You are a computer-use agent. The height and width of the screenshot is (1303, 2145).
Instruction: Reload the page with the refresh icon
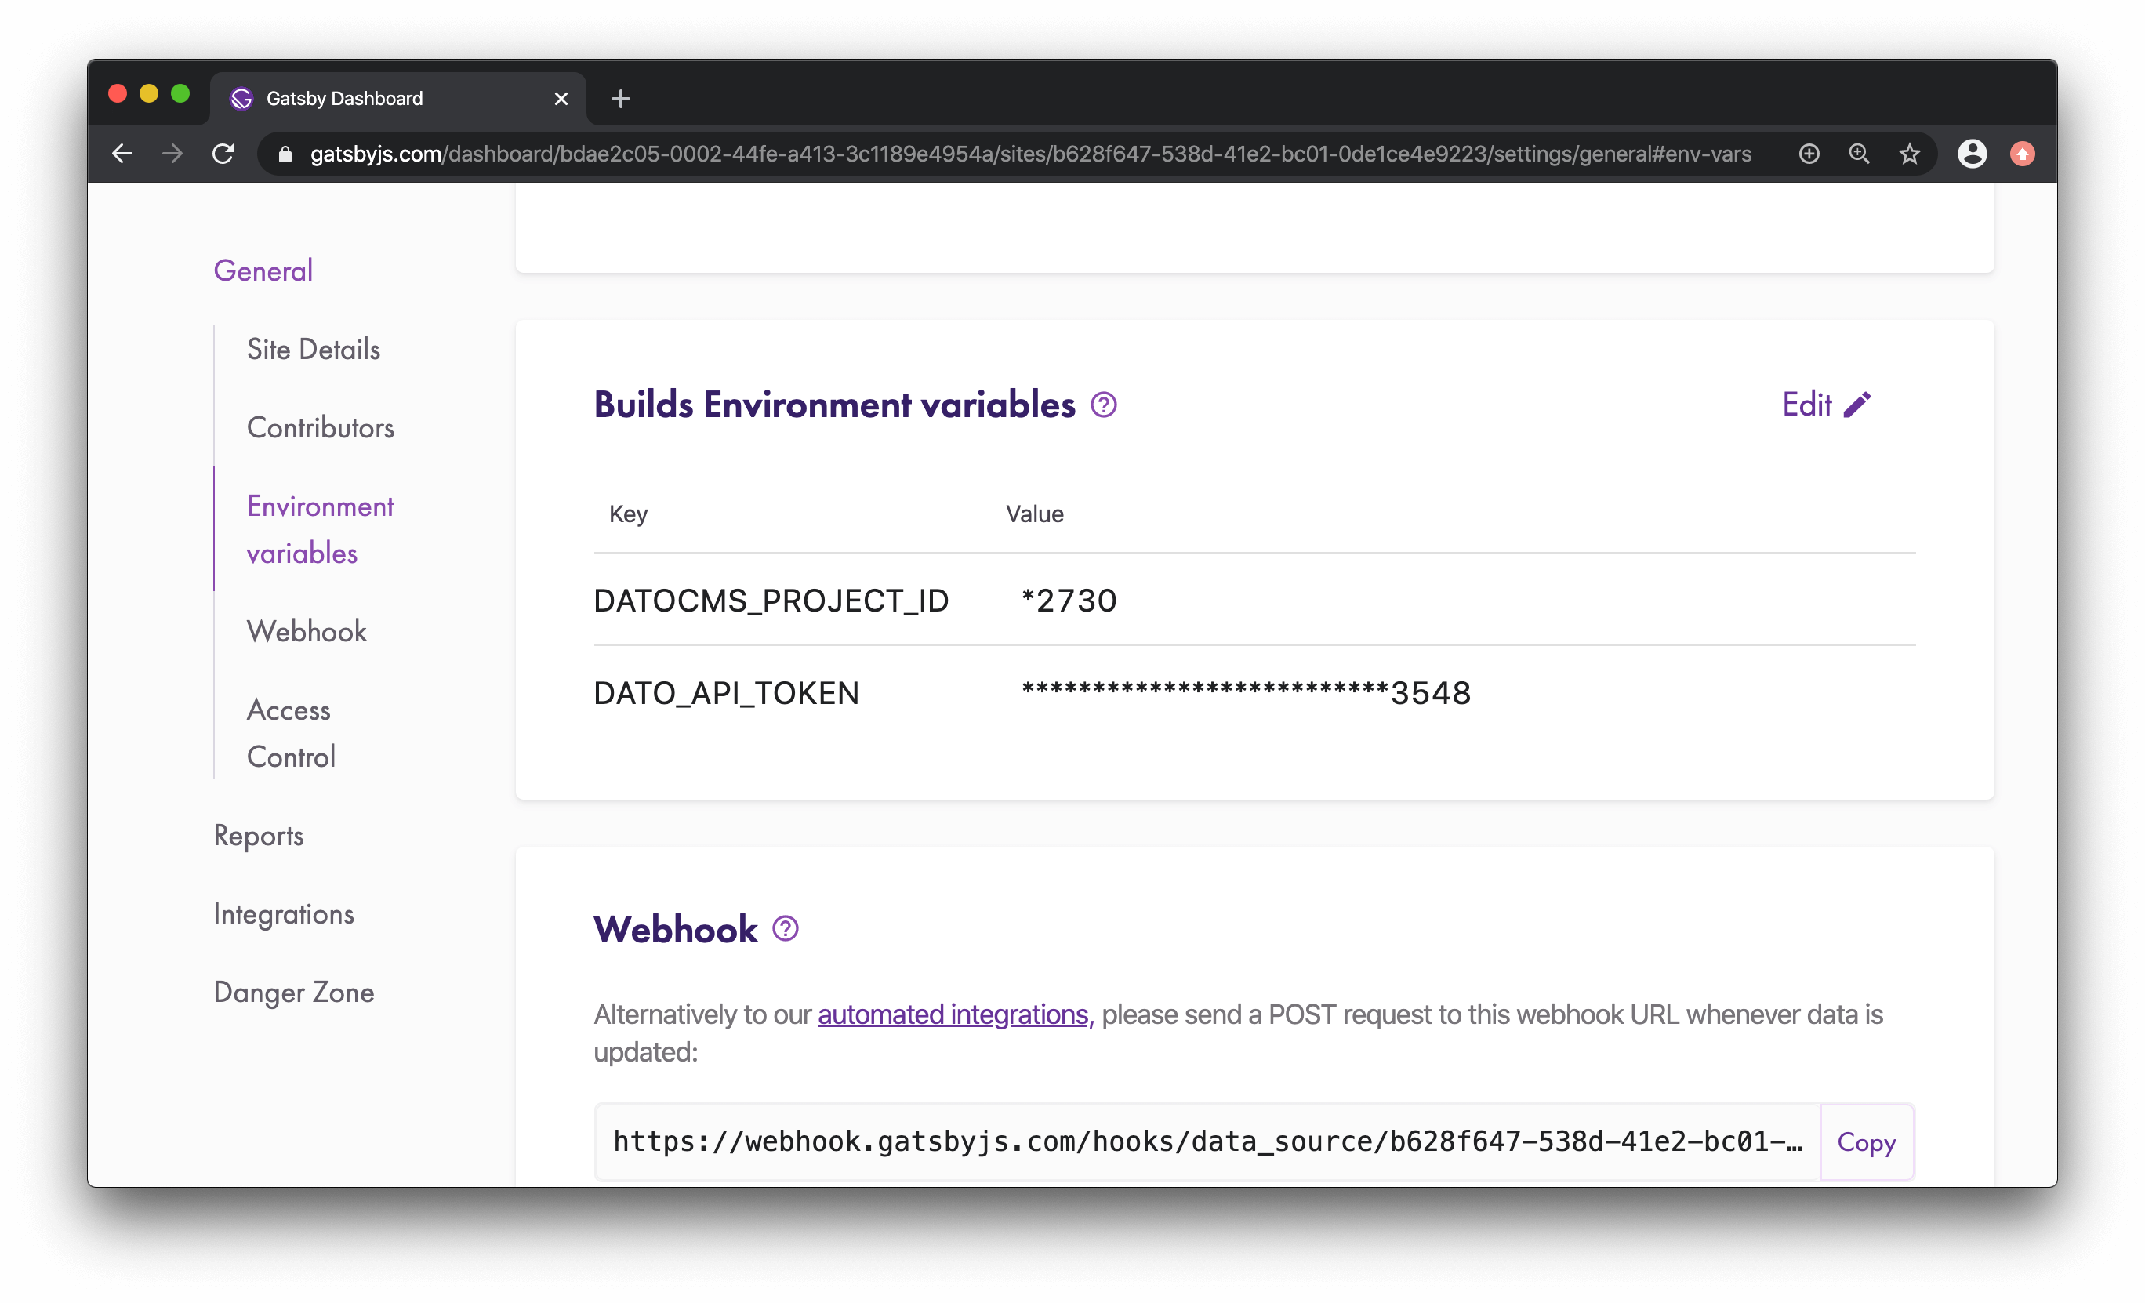coord(223,154)
